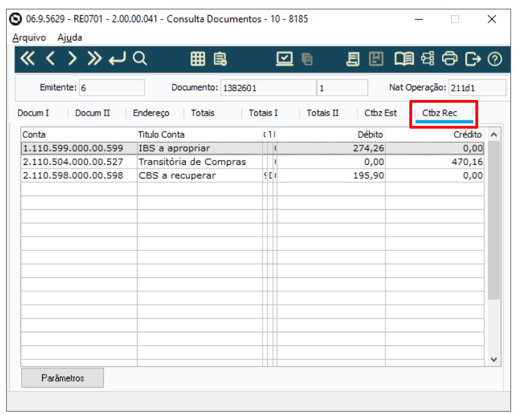Select the Totais tab

[x=203, y=113]
